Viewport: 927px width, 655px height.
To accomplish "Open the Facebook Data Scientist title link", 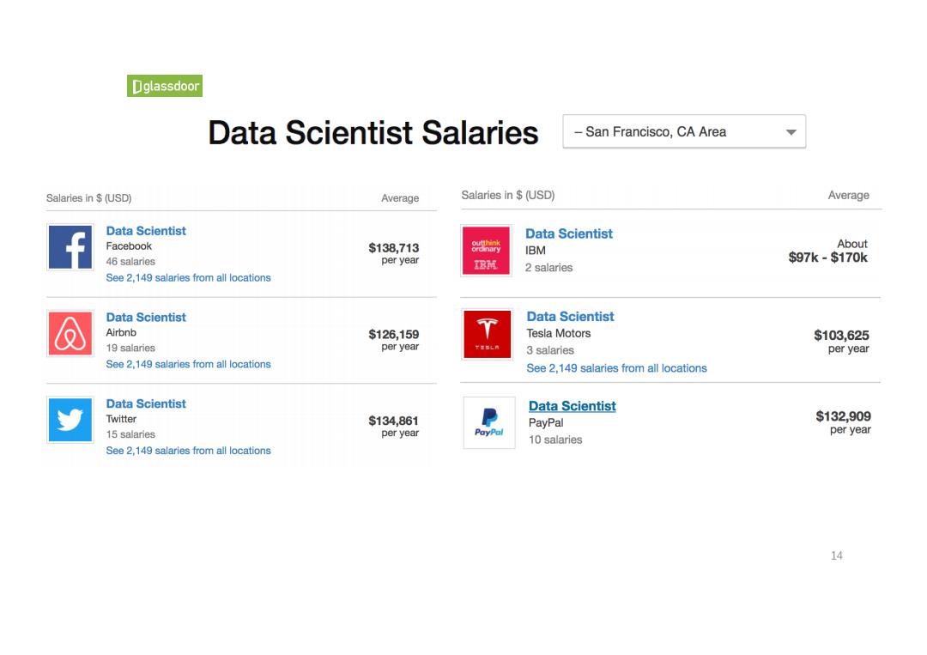I will tap(146, 231).
